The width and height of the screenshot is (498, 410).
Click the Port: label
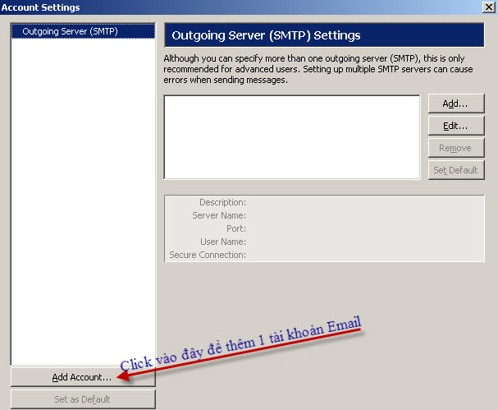click(236, 228)
